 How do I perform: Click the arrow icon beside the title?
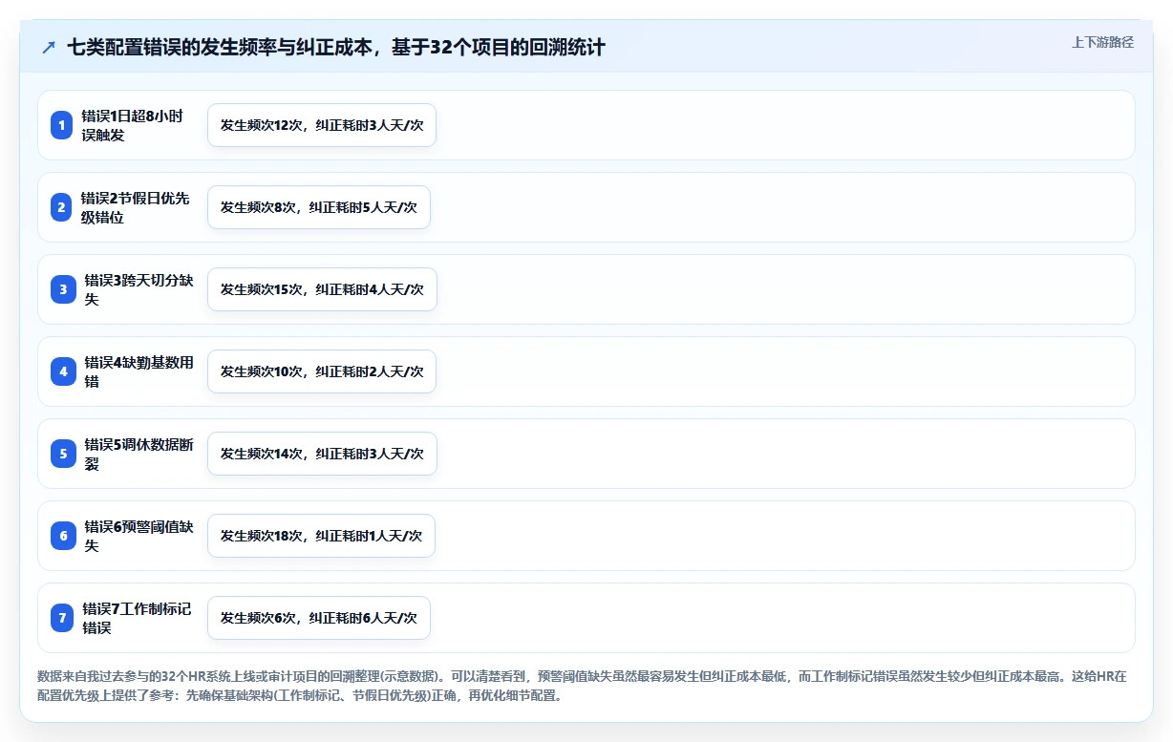48,48
